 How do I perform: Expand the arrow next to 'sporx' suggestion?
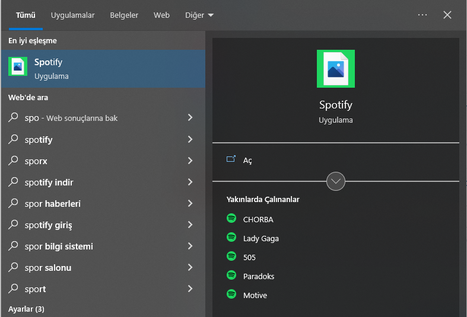(x=190, y=161)
